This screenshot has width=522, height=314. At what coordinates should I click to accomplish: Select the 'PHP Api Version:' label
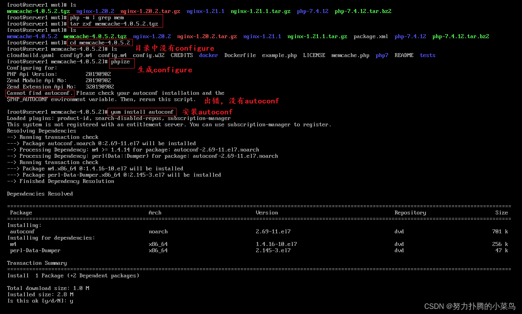[32, 74]
